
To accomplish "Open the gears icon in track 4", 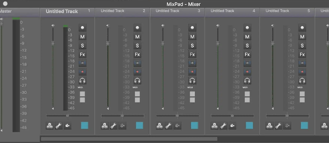I will pyautogui.click(x=215, y=126).
